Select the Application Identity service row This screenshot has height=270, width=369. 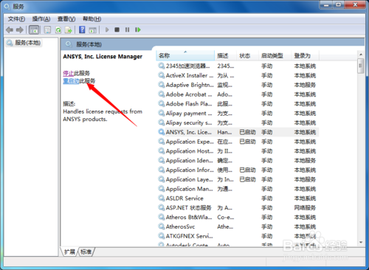tap(238, 161)
